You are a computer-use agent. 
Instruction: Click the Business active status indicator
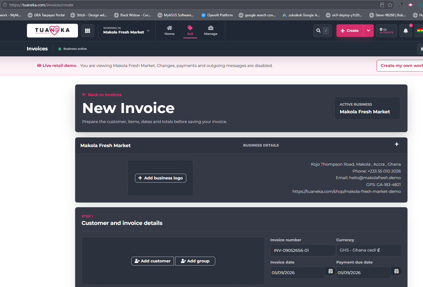[x=73, y=49]
